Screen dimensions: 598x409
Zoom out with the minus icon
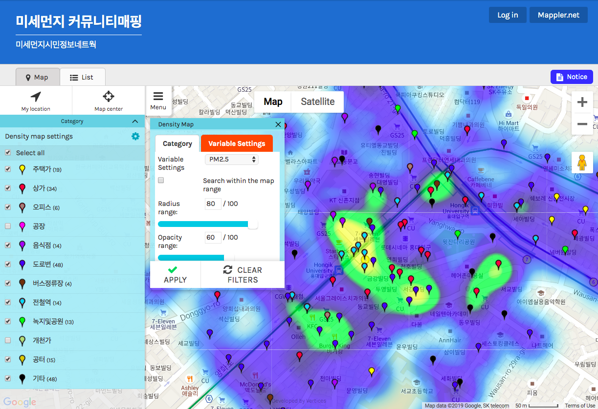click(x=582, y=124)
